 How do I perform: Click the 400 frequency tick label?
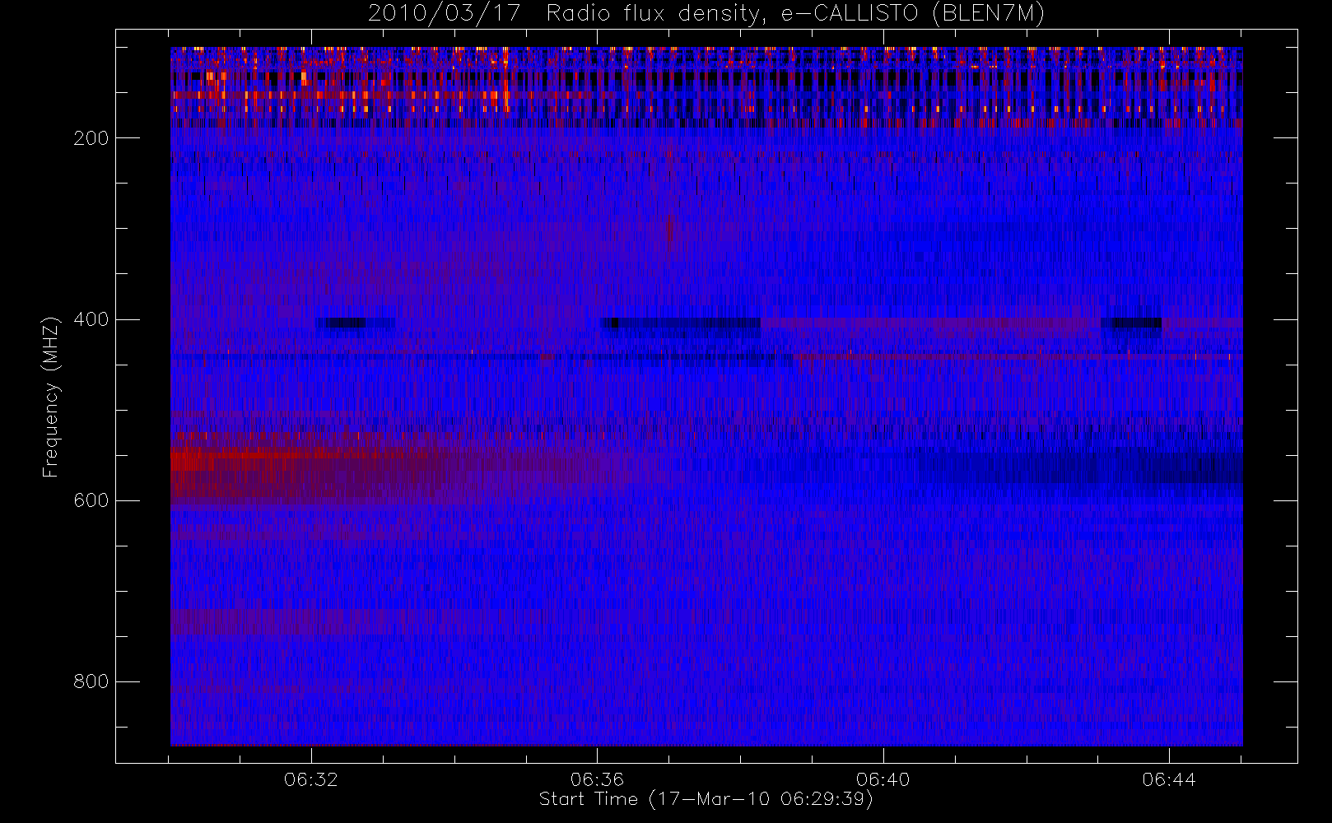pos(91,319)
